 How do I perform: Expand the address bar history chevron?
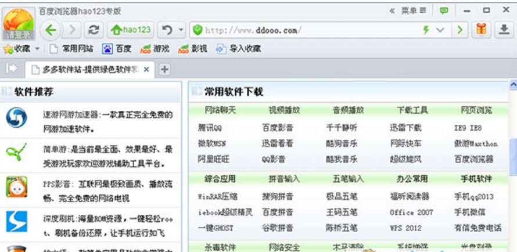[440, 30]
